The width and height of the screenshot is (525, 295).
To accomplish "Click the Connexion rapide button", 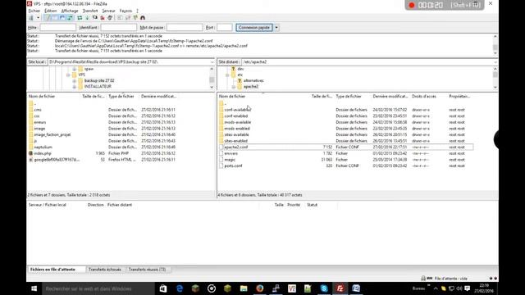I will 254,27.
